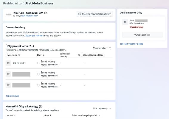Sort ad accounts by Název účtu

point(13,55)
